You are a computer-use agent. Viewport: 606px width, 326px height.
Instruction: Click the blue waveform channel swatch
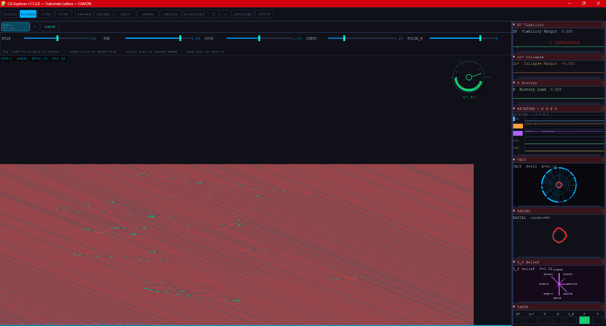[x=514, y=119]
